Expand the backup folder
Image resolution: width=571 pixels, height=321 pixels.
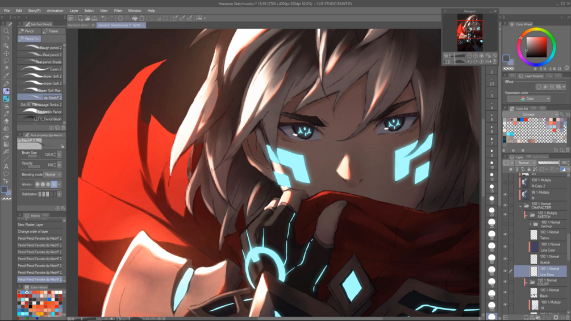tap(531, 224)
